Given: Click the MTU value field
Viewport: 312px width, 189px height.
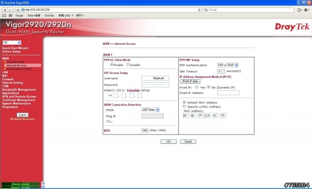Looking at the screenshot, I should 145,131.
